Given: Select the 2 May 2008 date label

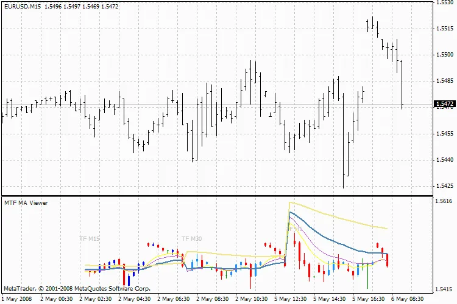Looking at the screenshot, I should point(17,299).
